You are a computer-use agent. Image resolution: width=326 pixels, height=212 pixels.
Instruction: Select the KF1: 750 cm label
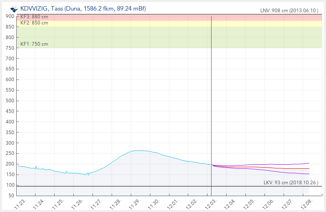34,44
